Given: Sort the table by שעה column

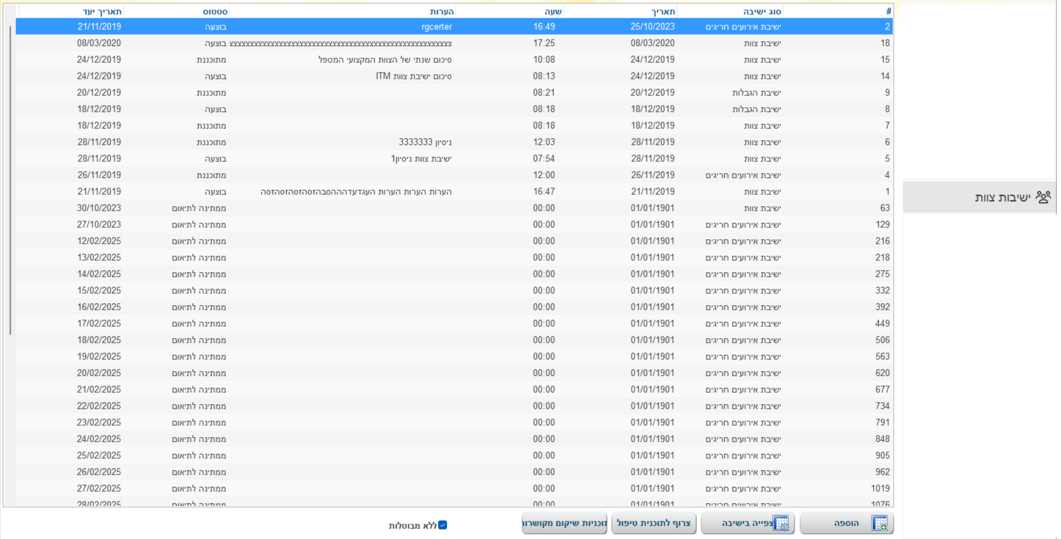Looking at the screenshot, I should pyautogui.click(x=553, y=12).
